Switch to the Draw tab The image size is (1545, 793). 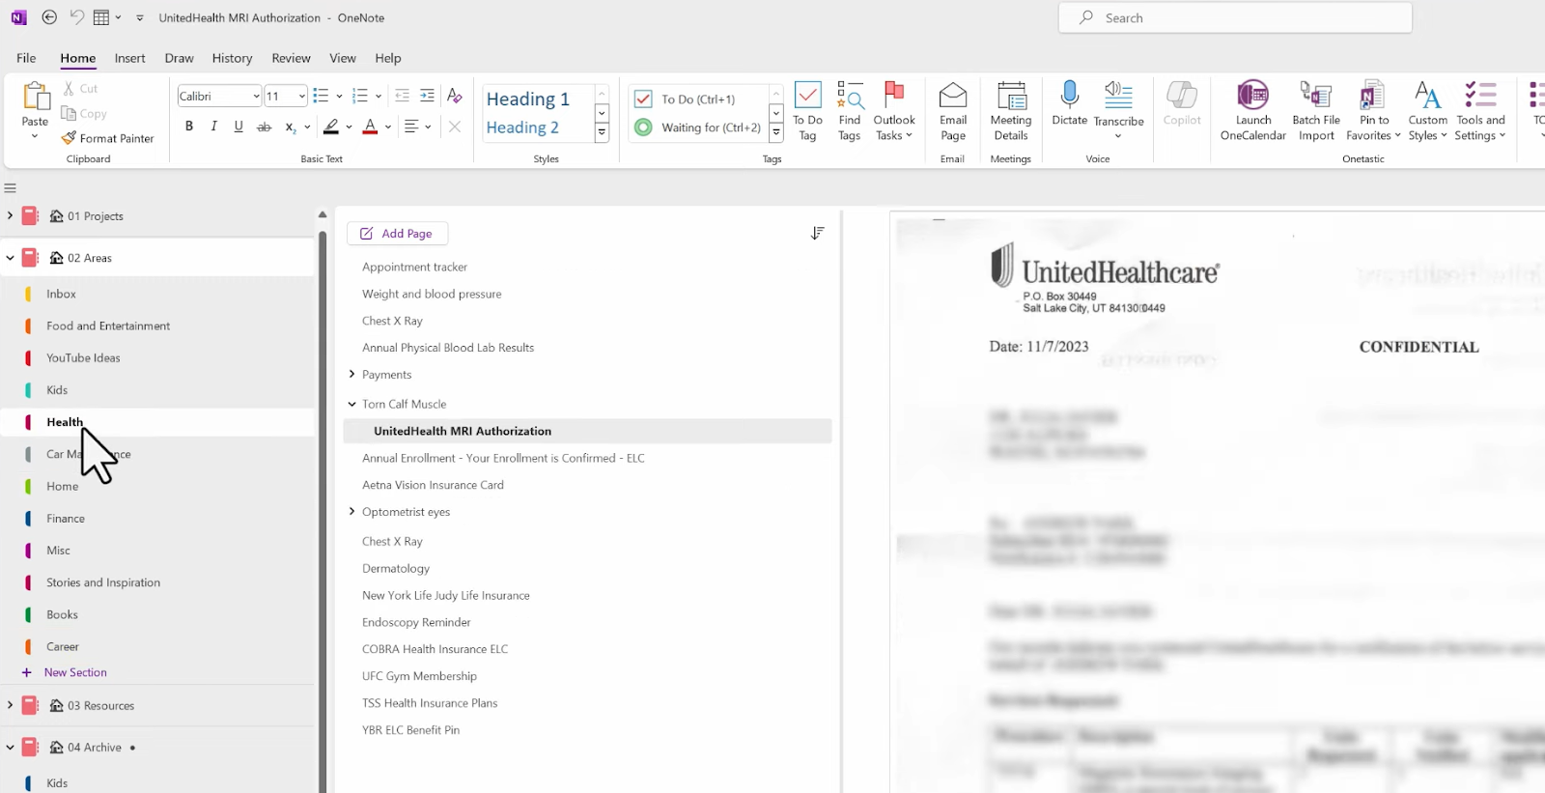coord(179,58)
